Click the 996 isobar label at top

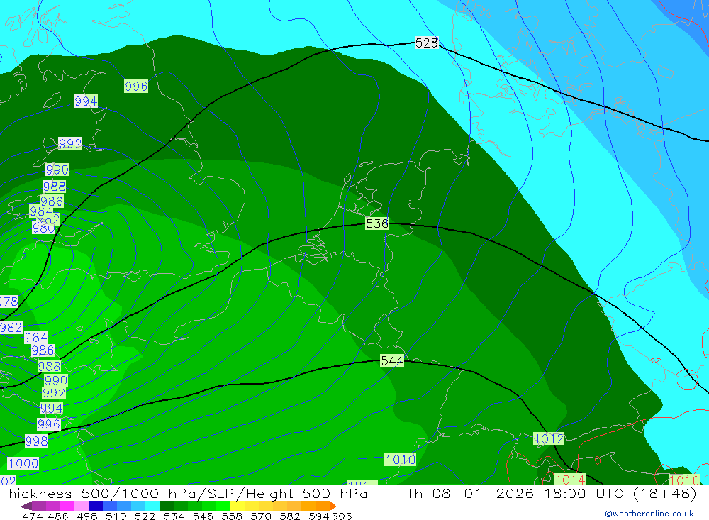coord(136,87)
